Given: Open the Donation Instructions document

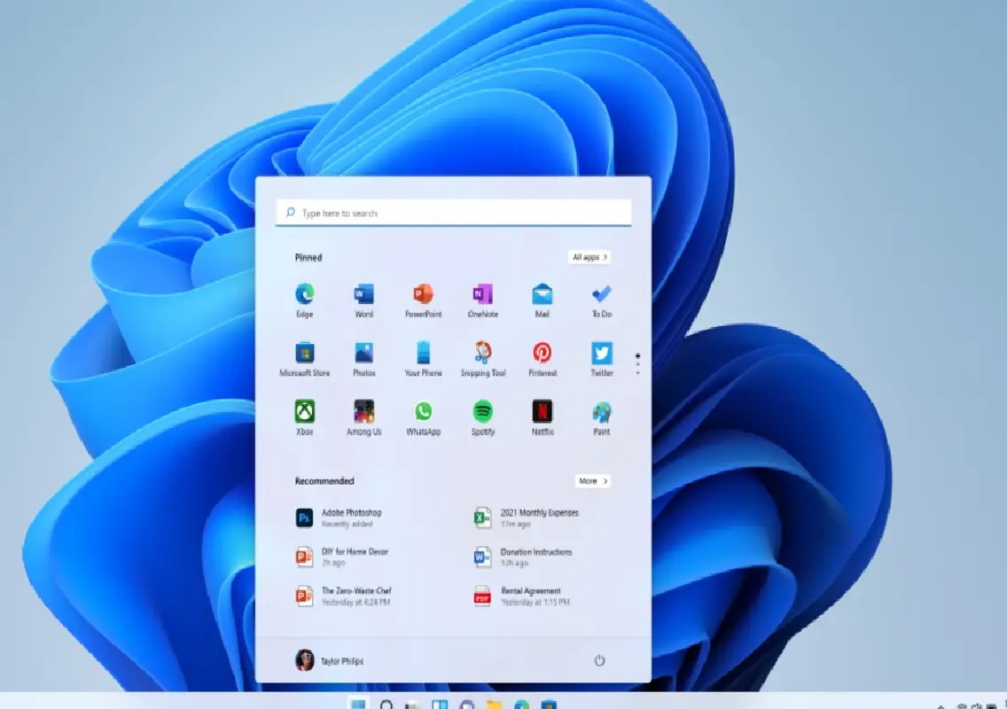Looking at the screenshot, I should [x=523, y=557].
